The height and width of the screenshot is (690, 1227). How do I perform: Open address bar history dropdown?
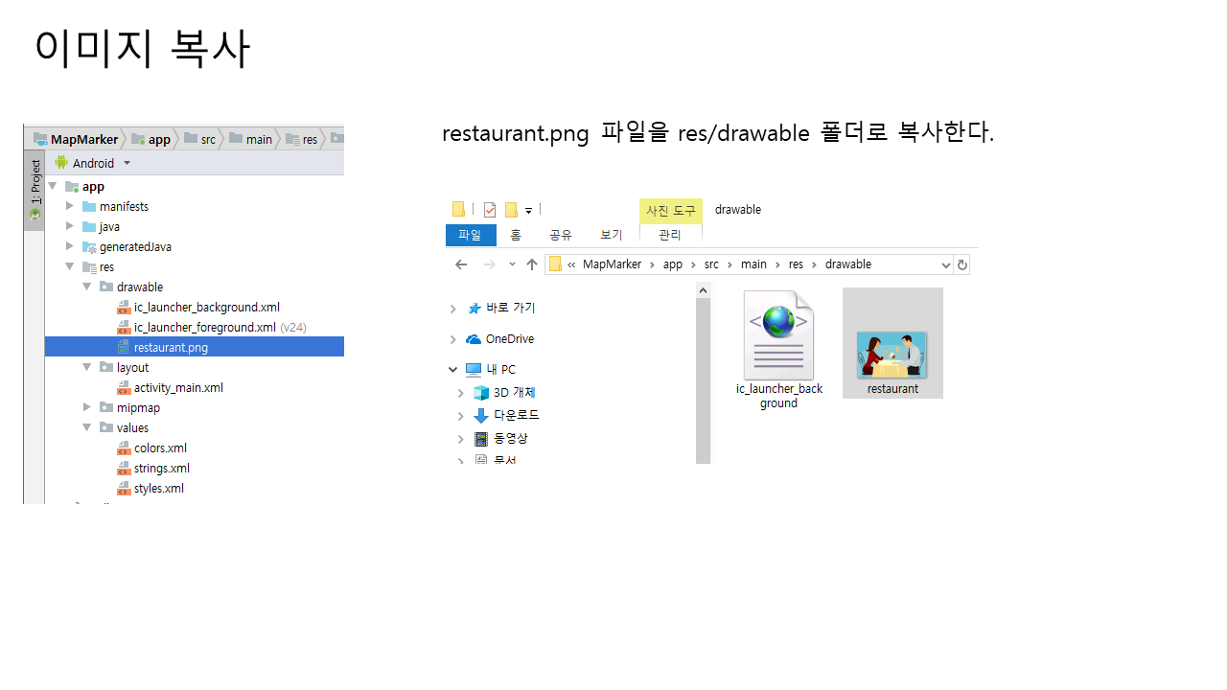click(945, 264)
